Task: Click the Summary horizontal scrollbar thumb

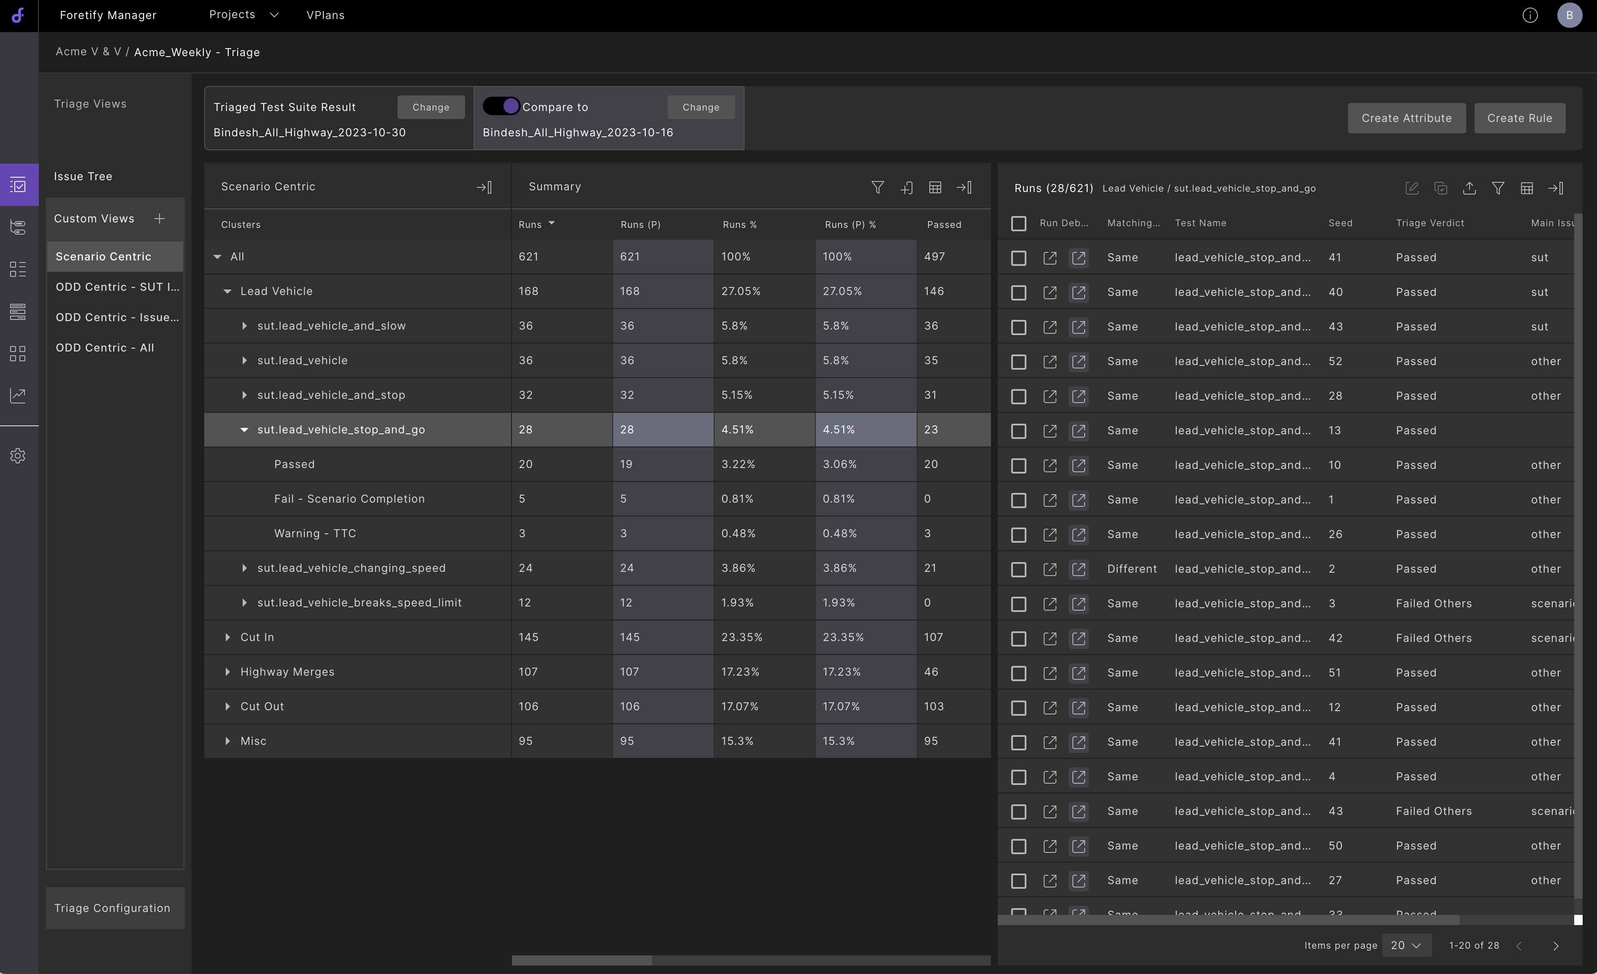Action: [582, 960]
